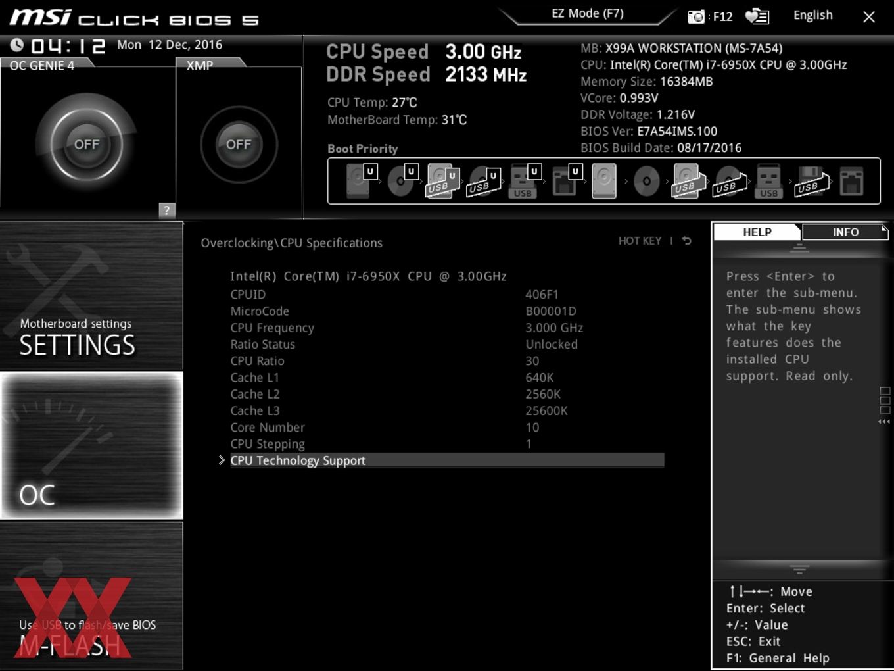Image resolution: width=894 pixels, height=671 pixels.
Task: Click the Cache L2 value 2560K
Action: pyautogui.click(x=543, y=394)
